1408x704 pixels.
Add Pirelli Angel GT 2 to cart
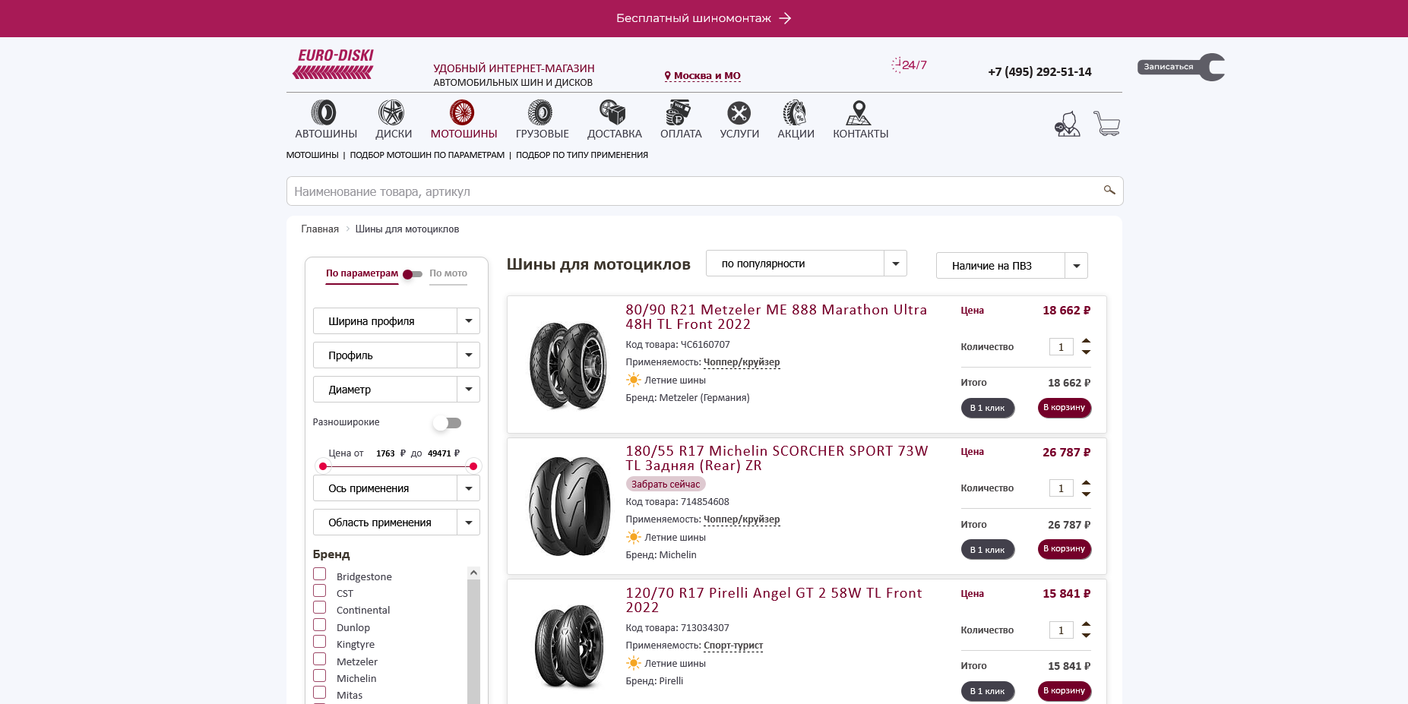[1065, 691]
